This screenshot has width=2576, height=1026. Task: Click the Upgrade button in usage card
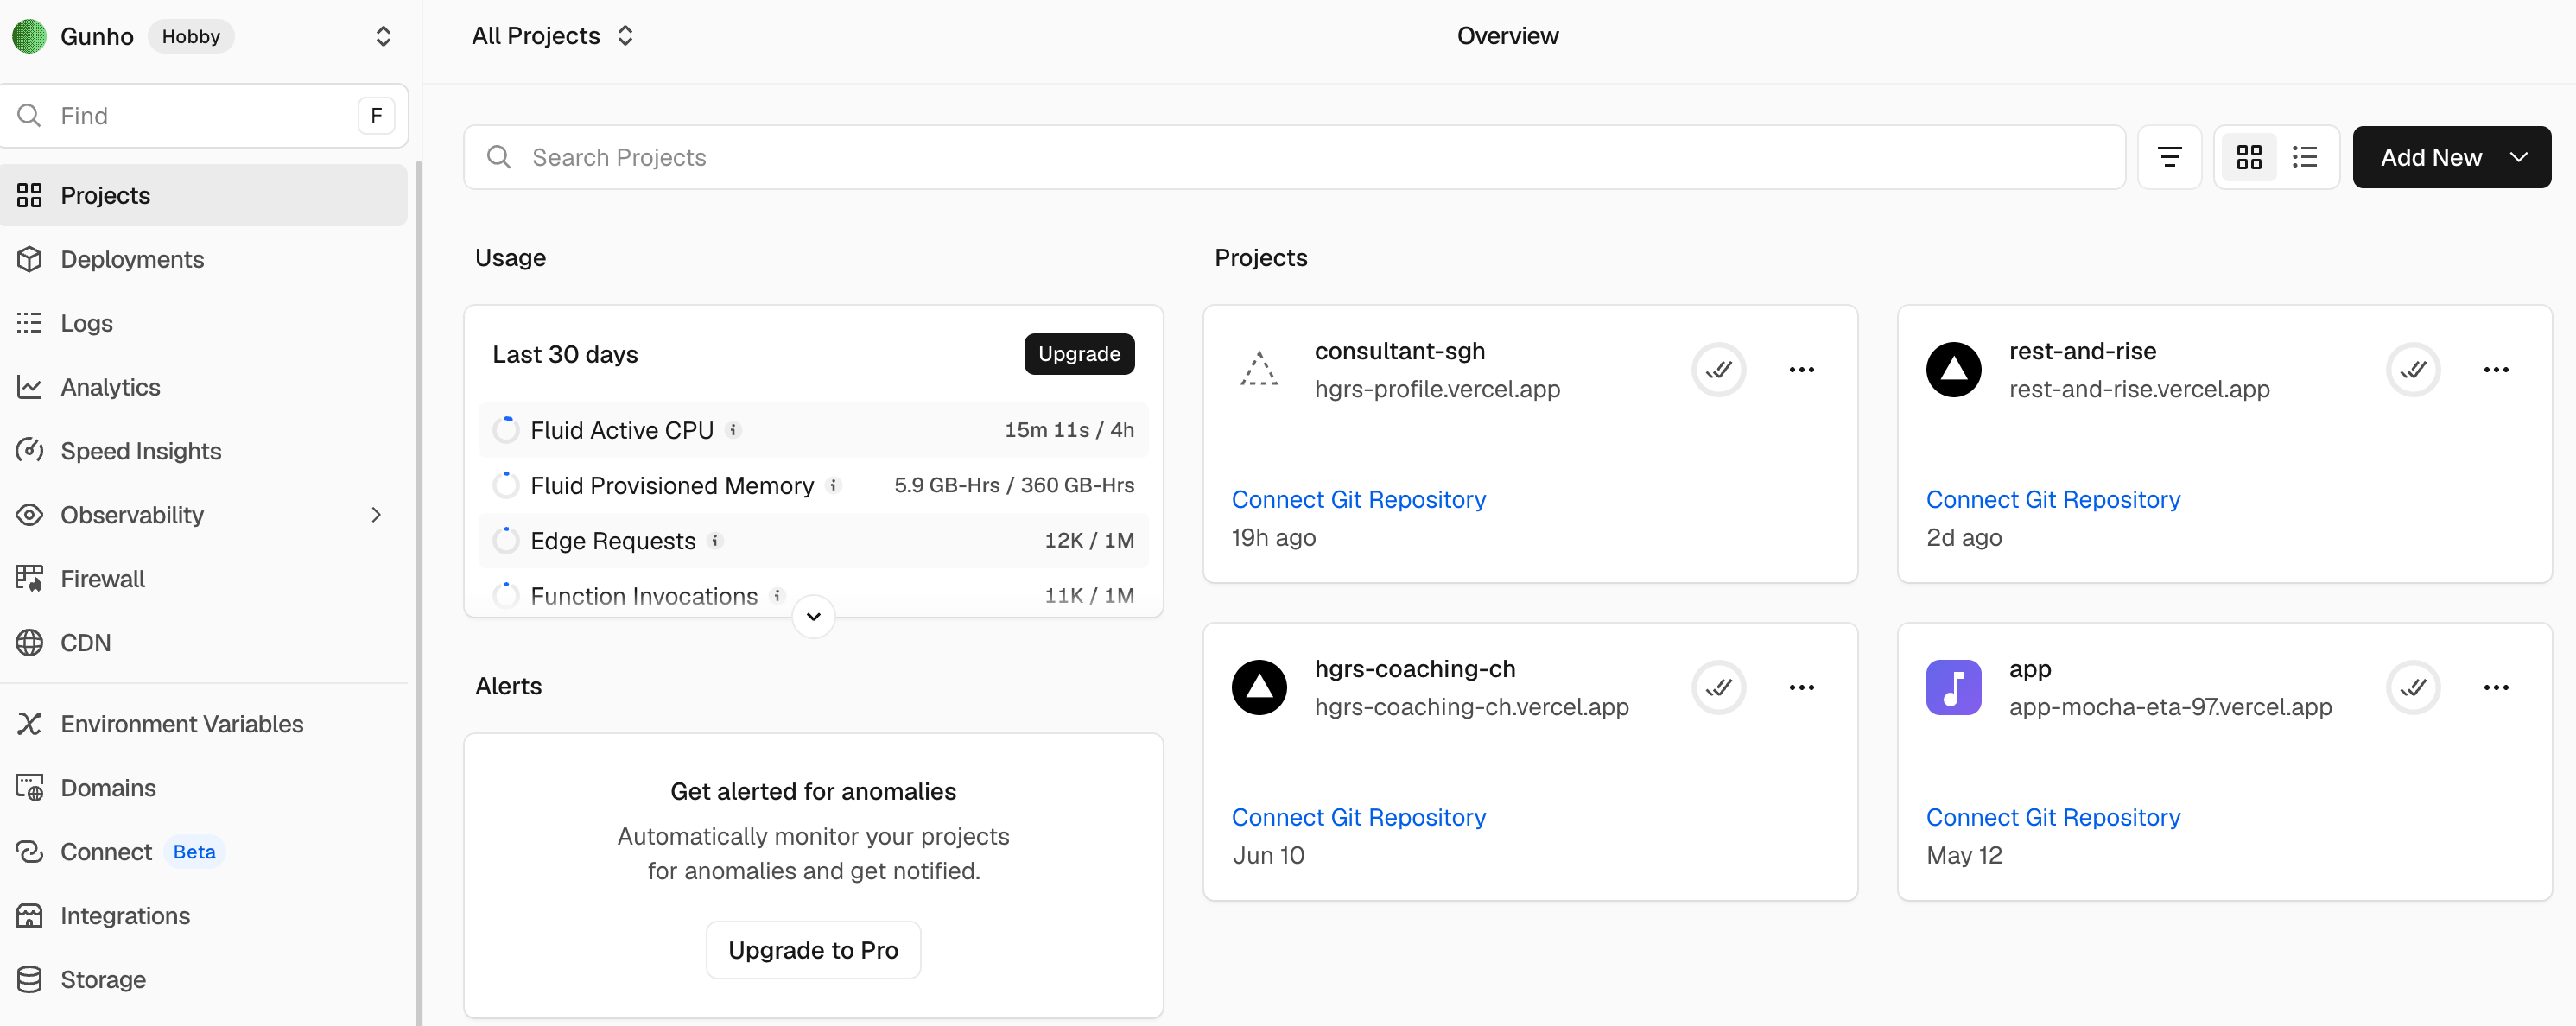pyautogui.click(x=1079, y=354)
